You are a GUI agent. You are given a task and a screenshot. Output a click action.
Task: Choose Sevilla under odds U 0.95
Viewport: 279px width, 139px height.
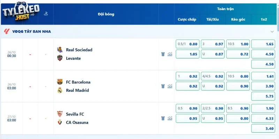[x=213, y=118]
